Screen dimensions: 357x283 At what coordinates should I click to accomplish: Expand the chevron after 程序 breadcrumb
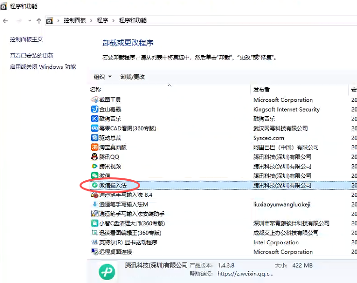pos(113,21)
